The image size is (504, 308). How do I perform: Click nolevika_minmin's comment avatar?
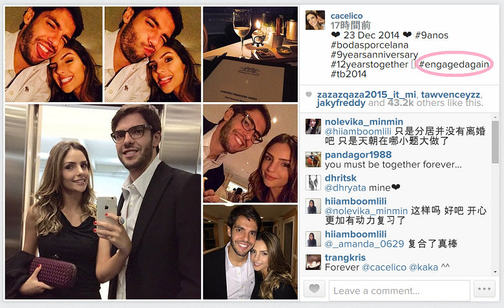click(x=313, y=127)
